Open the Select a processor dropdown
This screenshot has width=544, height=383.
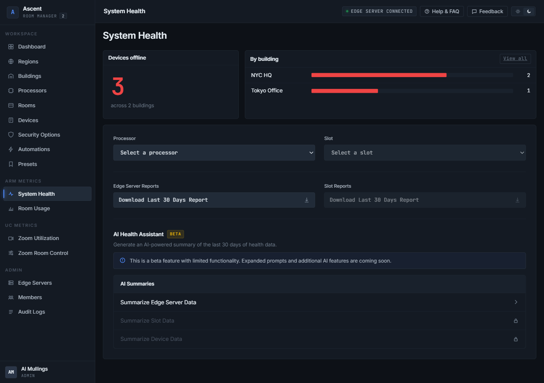(x=214, y=153)
